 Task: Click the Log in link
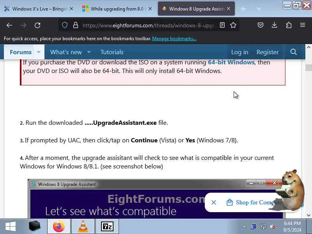tap(239, 52)
